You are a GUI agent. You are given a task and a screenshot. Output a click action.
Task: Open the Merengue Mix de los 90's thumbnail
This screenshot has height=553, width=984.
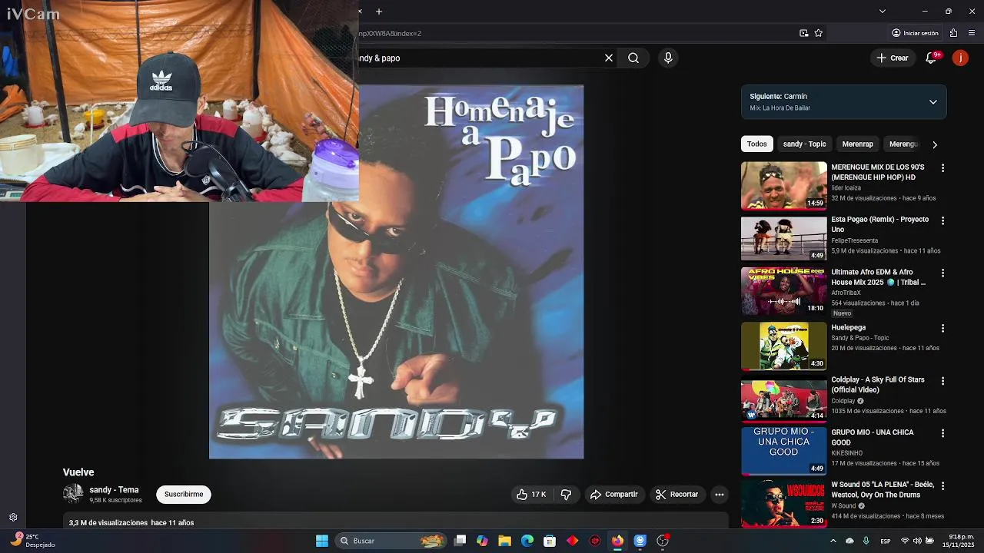pos(783,186)
